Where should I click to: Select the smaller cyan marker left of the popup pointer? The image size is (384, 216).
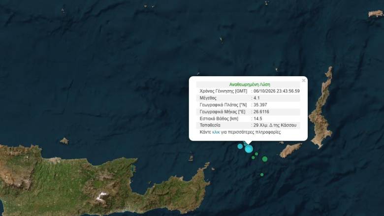[240, 146]
